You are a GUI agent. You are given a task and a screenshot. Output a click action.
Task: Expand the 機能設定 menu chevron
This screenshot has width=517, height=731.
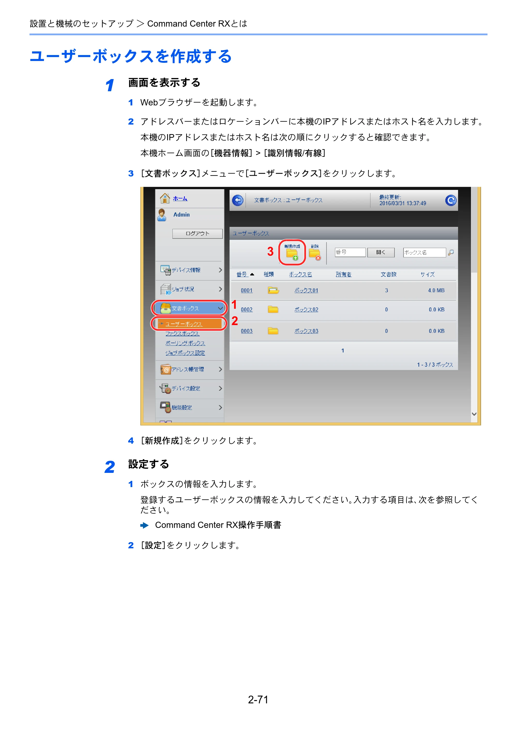click(x=220, y=407)
